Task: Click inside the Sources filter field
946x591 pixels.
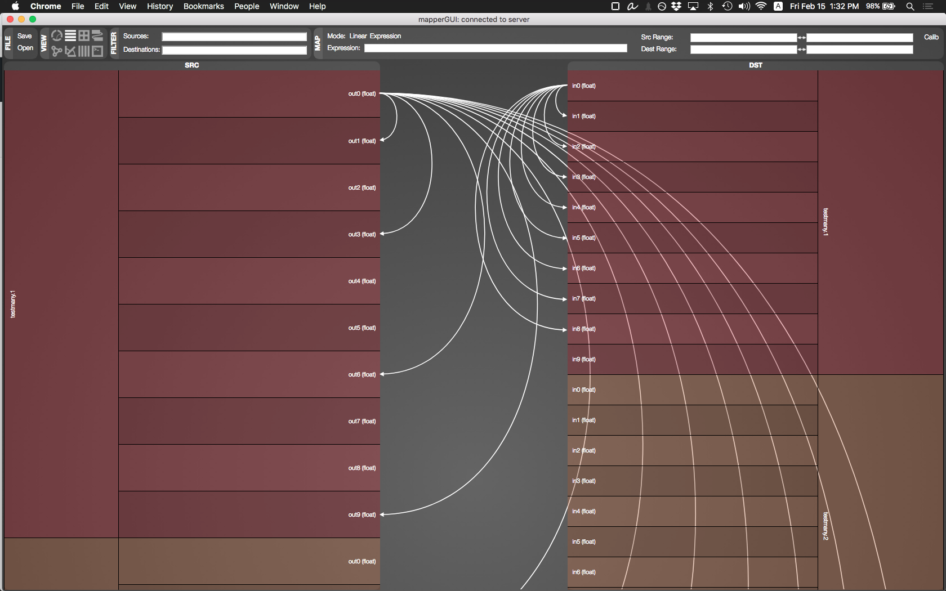Action: click(x=234, y=36)
